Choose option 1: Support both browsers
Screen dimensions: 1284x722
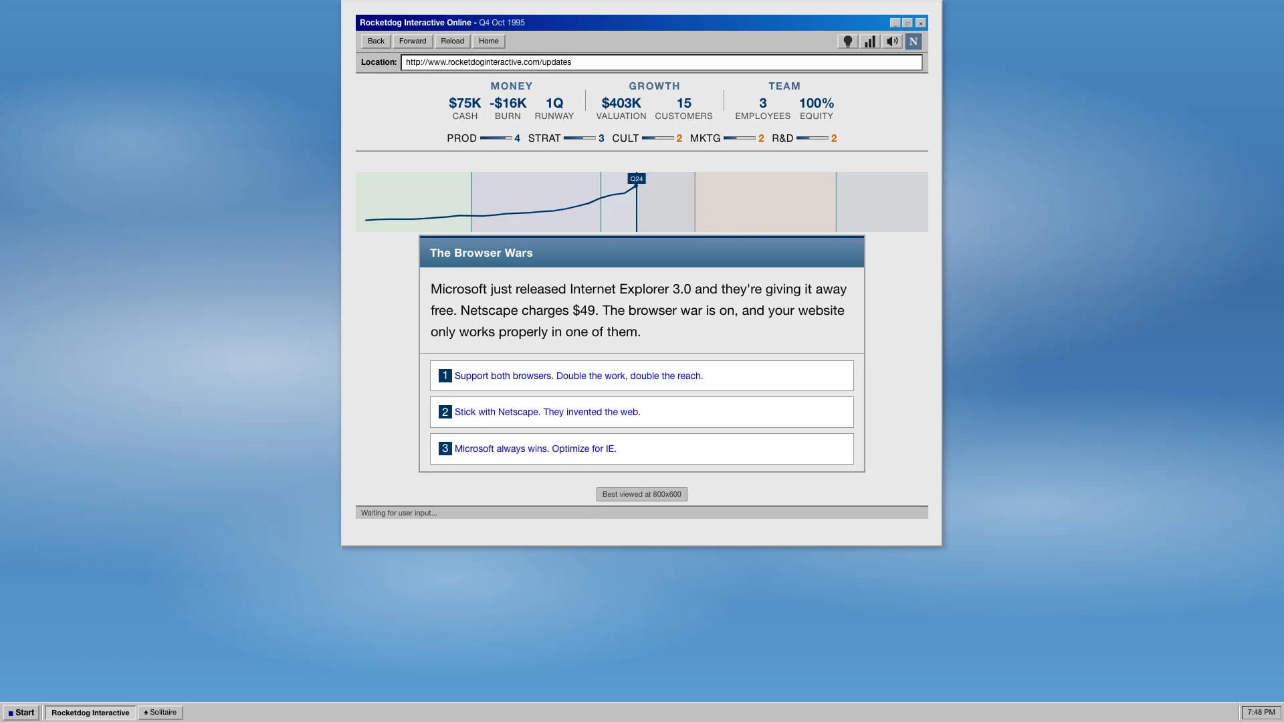[x=642, y=376]
